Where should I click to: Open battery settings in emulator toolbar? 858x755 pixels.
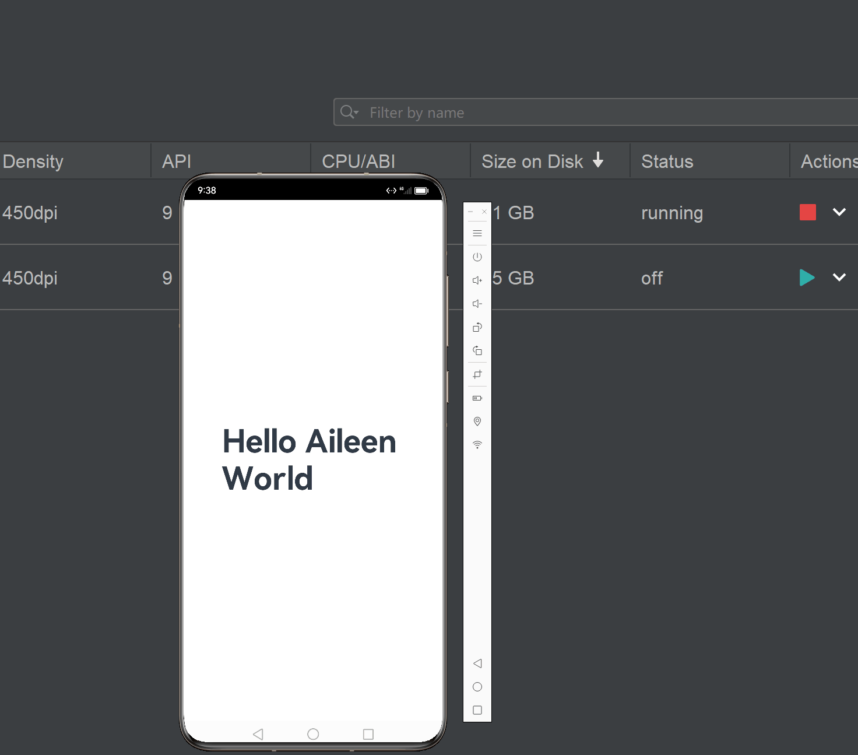click(x=477, y=398)
